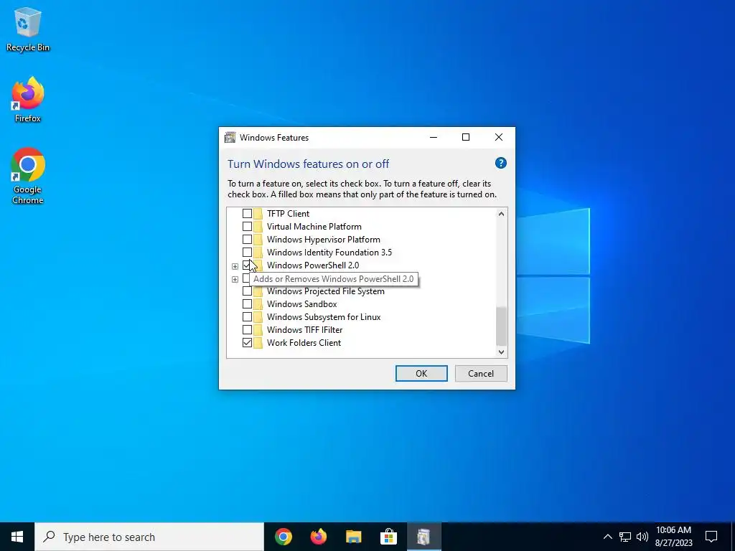Viewport: 735px width, 551px height.
Task: Click the blue help question mark icon
Action: coord(500,163)
